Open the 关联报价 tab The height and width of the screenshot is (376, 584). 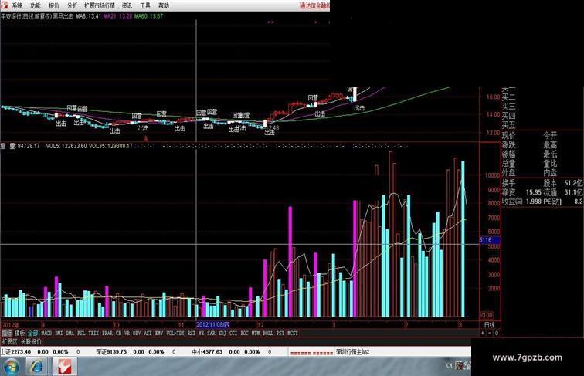[31, 341]
